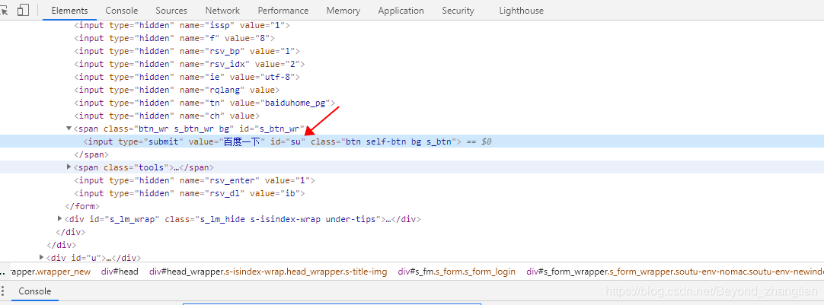Image resolution: width=824 pixels, height=305 pixels.
Task: Jump to the div#head breadcrumb
Action: click(120, 272)
